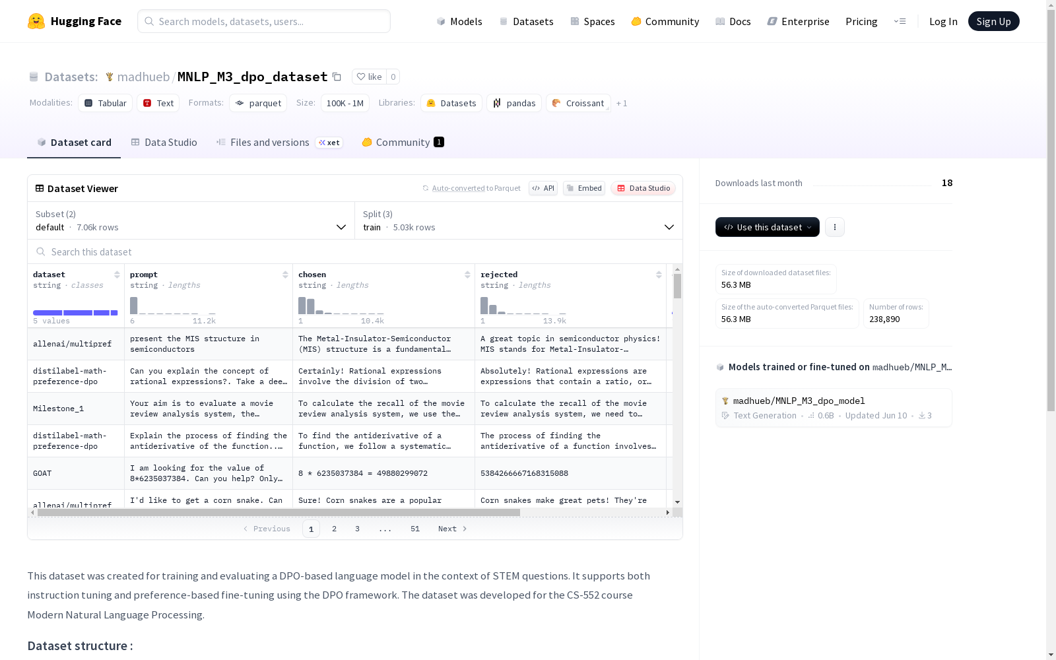Switch to Files and versions tab

point(279,143)
